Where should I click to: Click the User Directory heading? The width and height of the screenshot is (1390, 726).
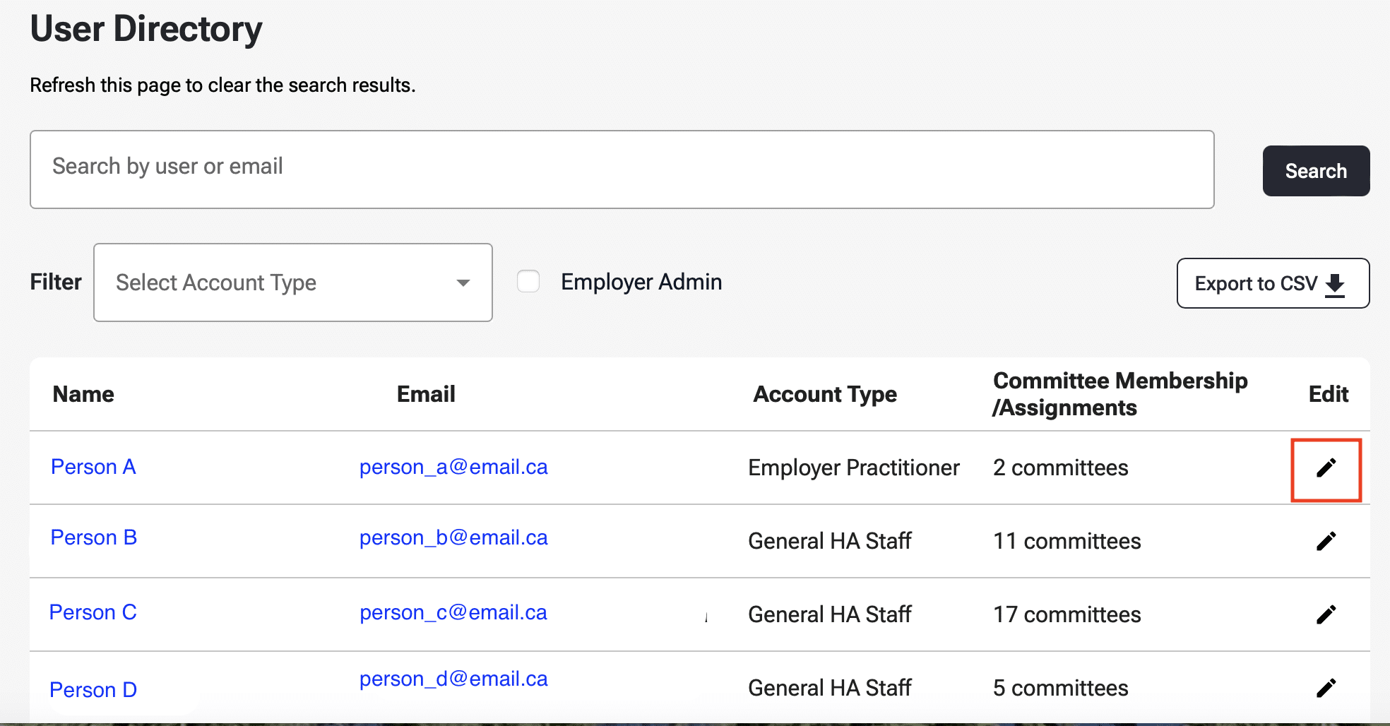coord(146,29)
